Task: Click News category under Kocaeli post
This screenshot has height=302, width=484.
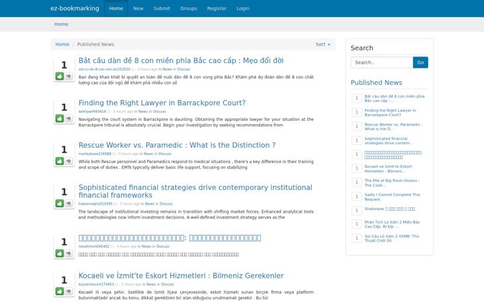Action: click(151, 284)
